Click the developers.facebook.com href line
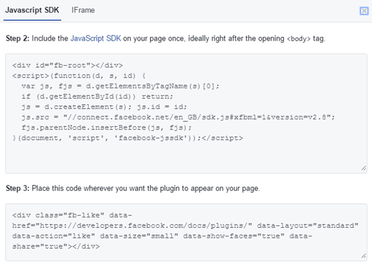This screenshot has height=271, width=372. (x=185, y=225)
